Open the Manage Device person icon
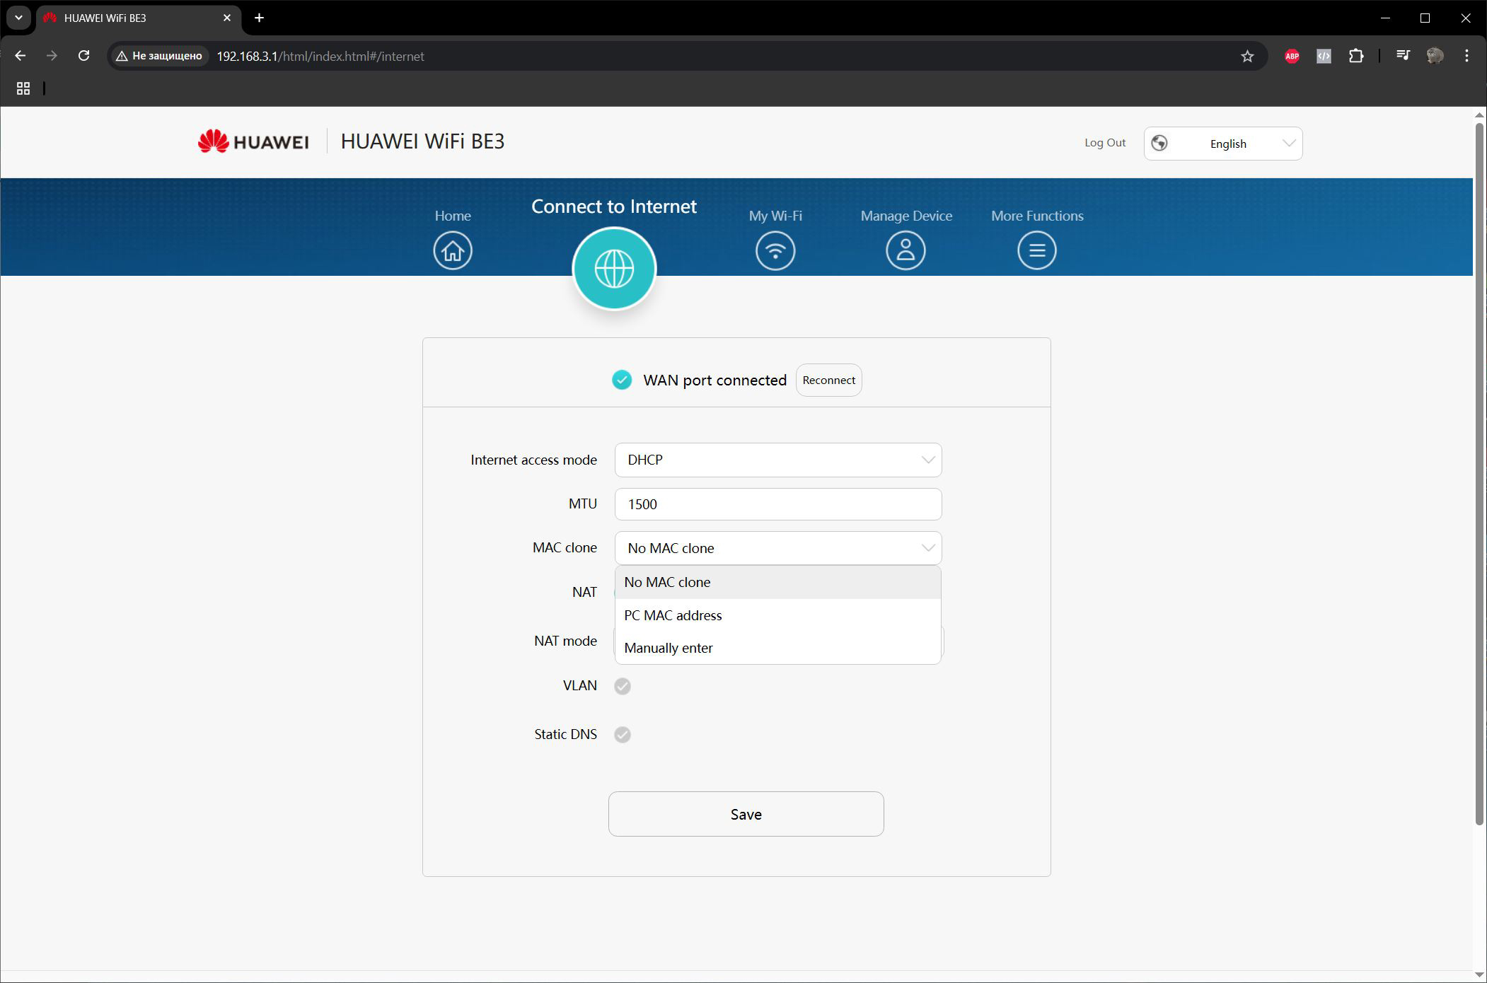Image resolution: width=1487 pixels, height=983 pixels. point(905,250)
